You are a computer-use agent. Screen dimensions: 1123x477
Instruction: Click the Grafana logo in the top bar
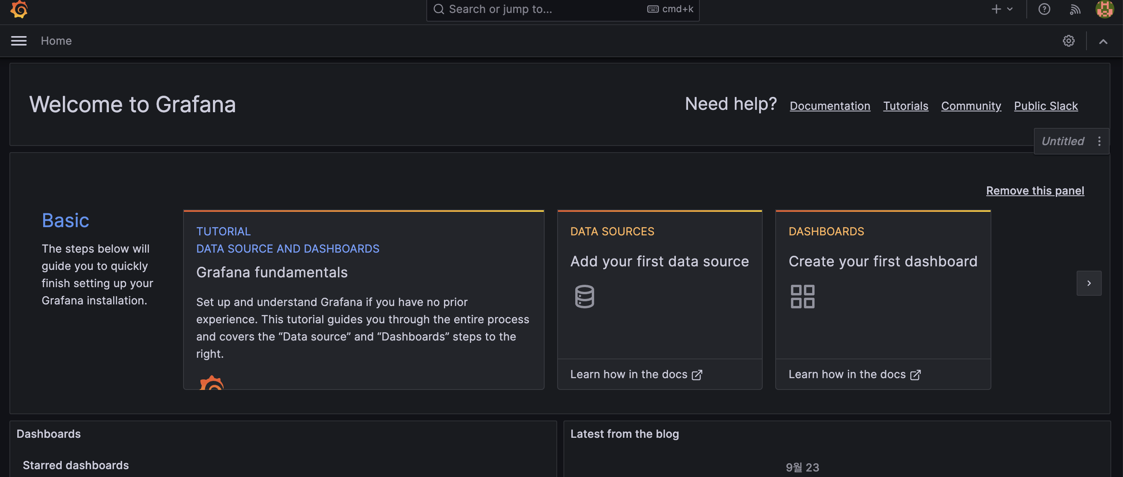tap(19, 9)
